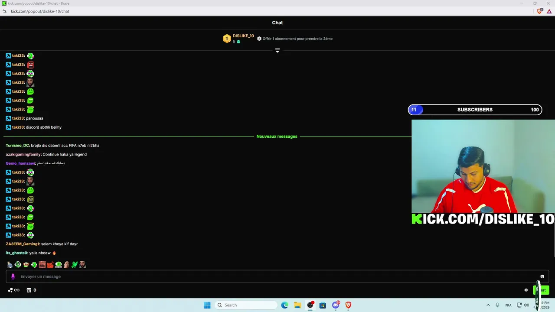Open OBS Studio from the taskbar
This screenshot has height=312, width=555.
coord(310,305)
